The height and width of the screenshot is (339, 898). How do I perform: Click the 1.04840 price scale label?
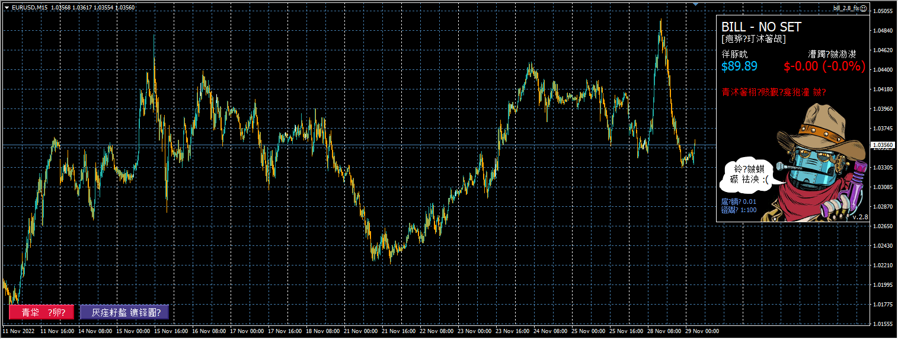click(x=883, y=31)
